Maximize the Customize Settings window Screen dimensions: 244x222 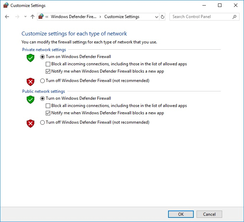click(220, 6)
